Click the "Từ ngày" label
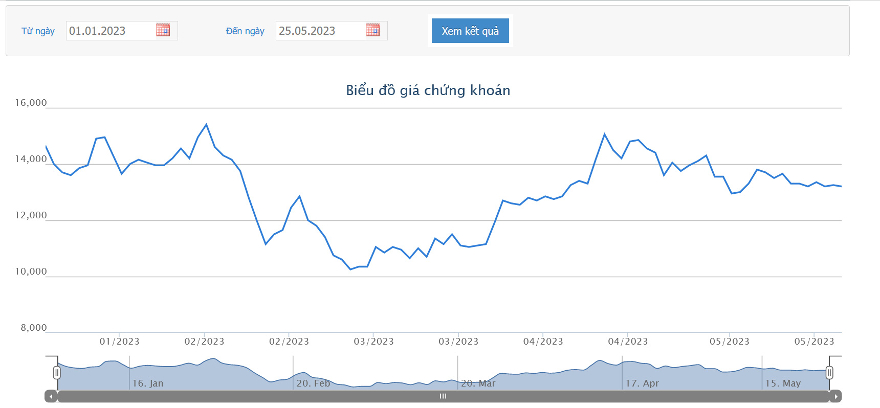 (38, 31)
